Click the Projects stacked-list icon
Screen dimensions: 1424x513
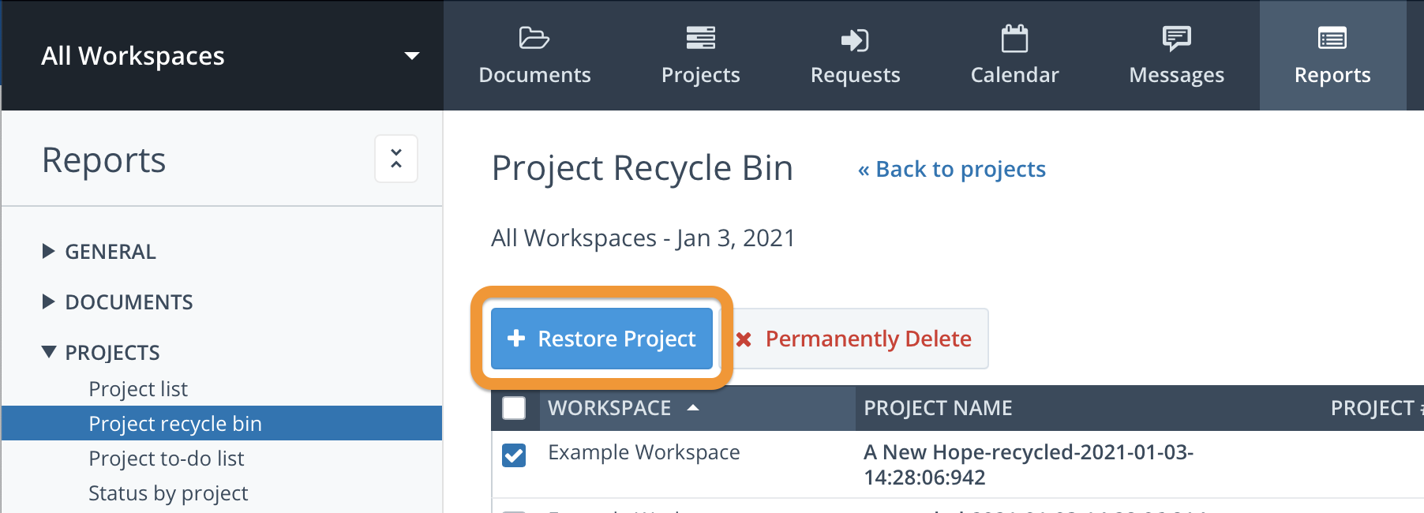(x=700, y=38)
